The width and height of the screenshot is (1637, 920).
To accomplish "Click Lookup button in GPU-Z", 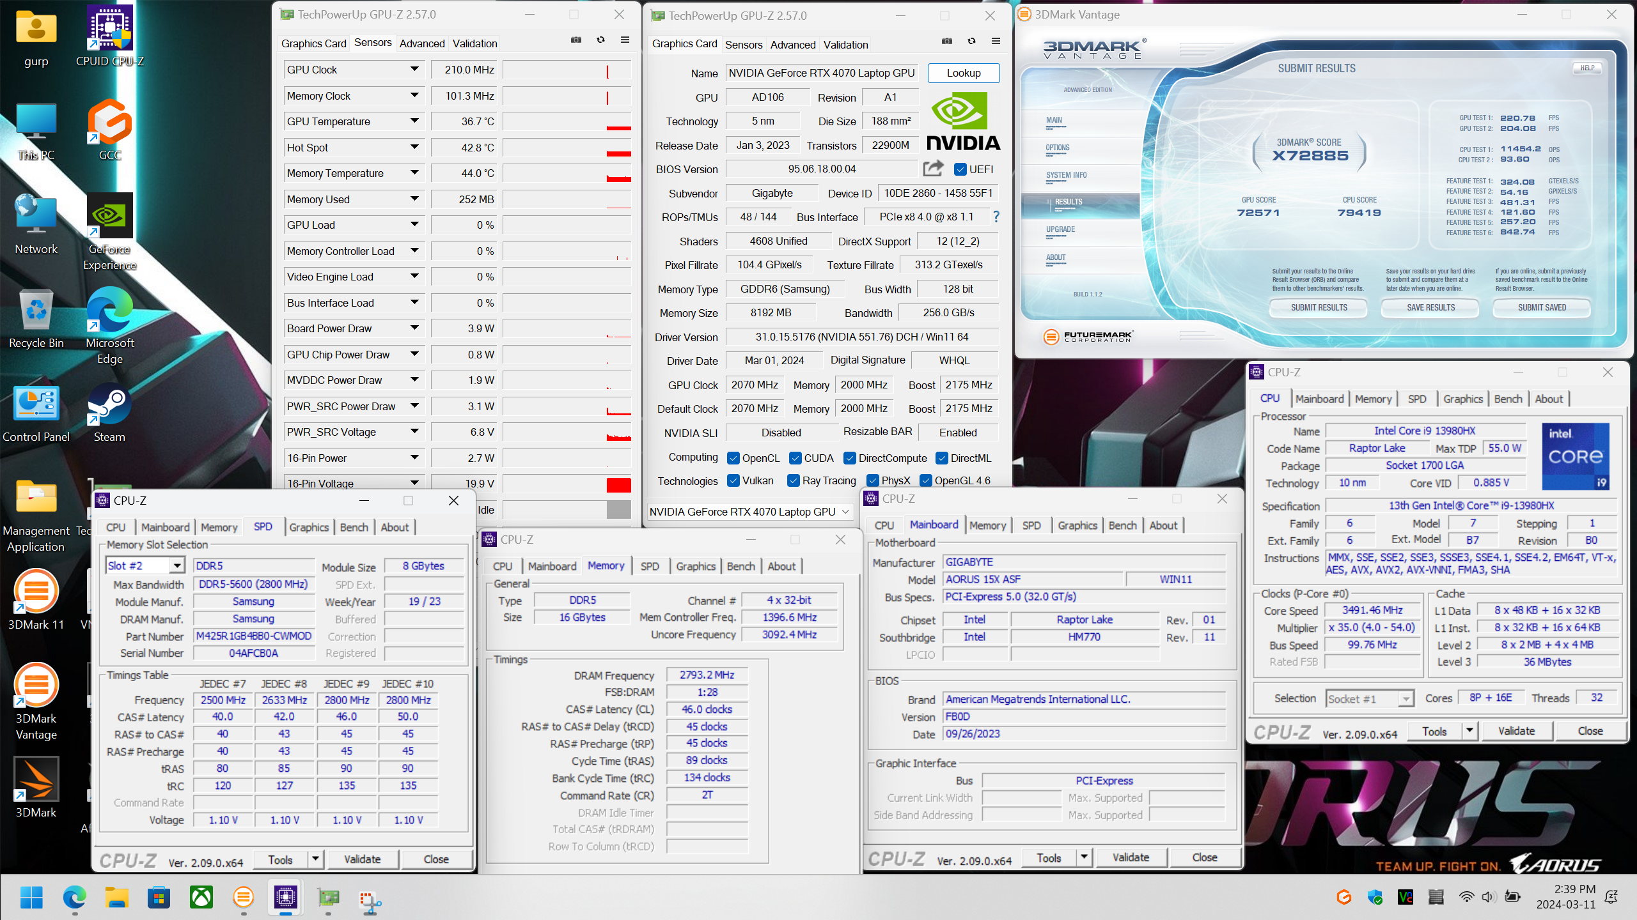I will coord(964,73).
